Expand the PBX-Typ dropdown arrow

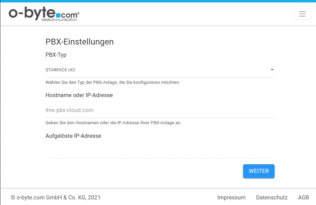coord(272,70)
